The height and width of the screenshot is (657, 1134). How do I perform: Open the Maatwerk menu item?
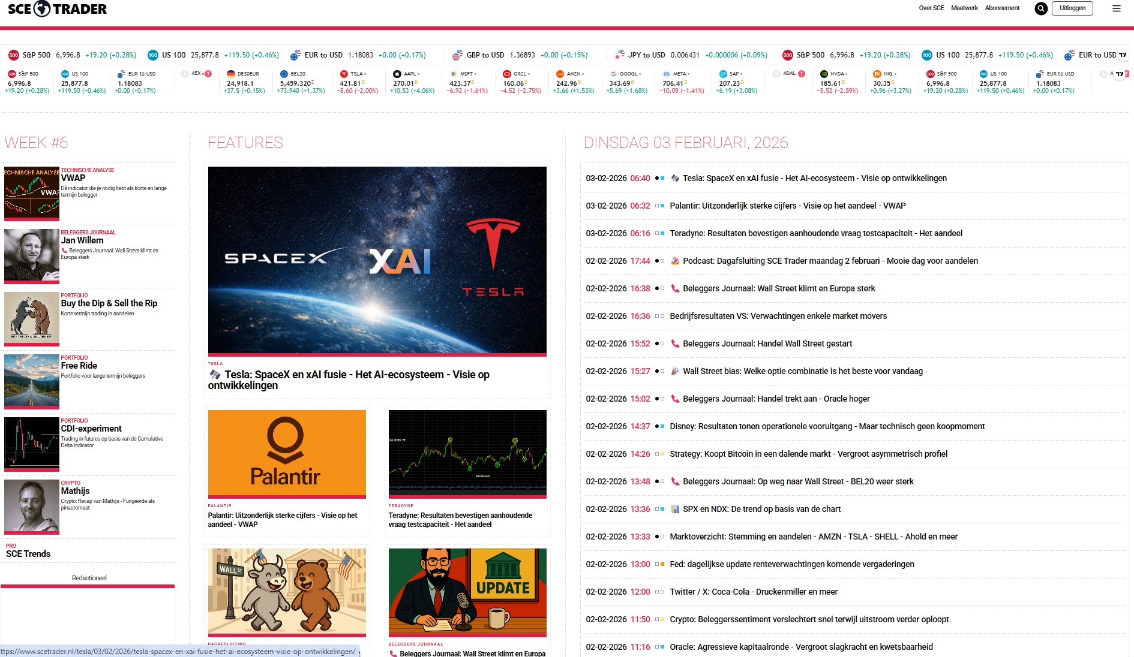(x=964, y=8)
